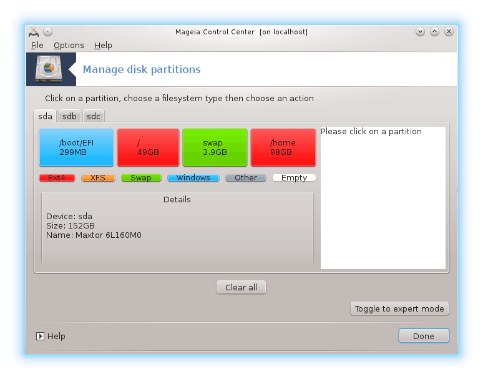The image size is (483, 379).
Task: Switch to the sdb disk tab
Action: [69, 116]
